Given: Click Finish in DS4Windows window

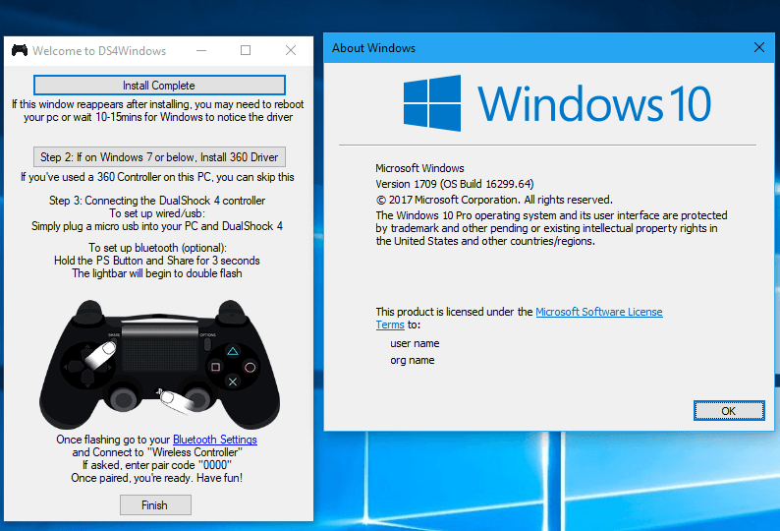Looking at the screenshot, I should pos(155,505).
